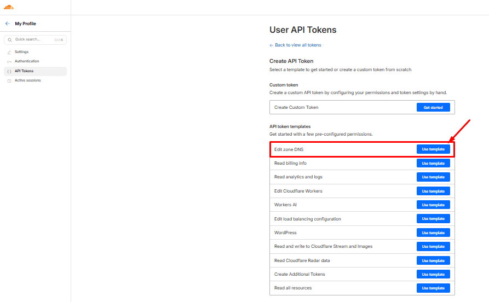Use template for Edit zone DNS
This screenshot has width=489, height=302.
[433, 149]
